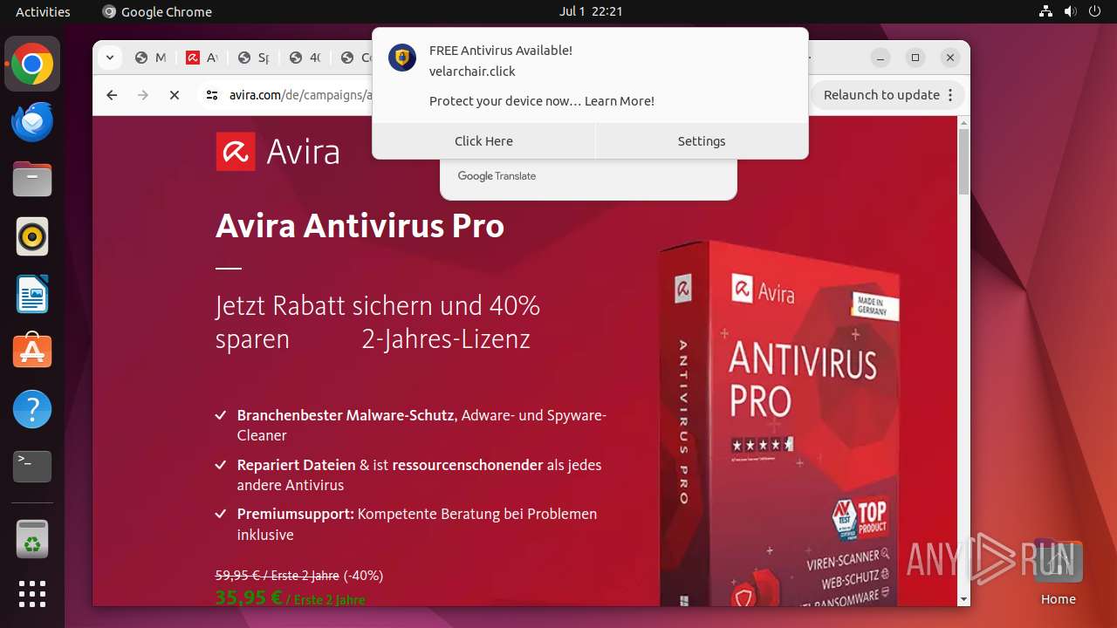The width and height of the screenshot is (1117, 628).
Task: Click scrollbar up arrow
Action: (x=963, y=122)
